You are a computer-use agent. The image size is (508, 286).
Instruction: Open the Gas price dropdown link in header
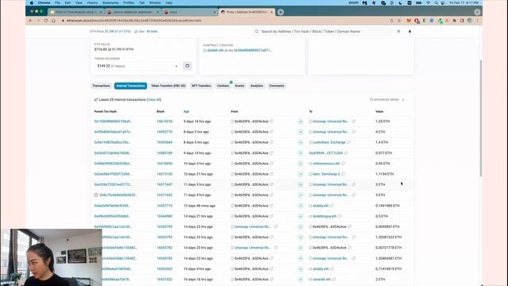click(152, 32)
